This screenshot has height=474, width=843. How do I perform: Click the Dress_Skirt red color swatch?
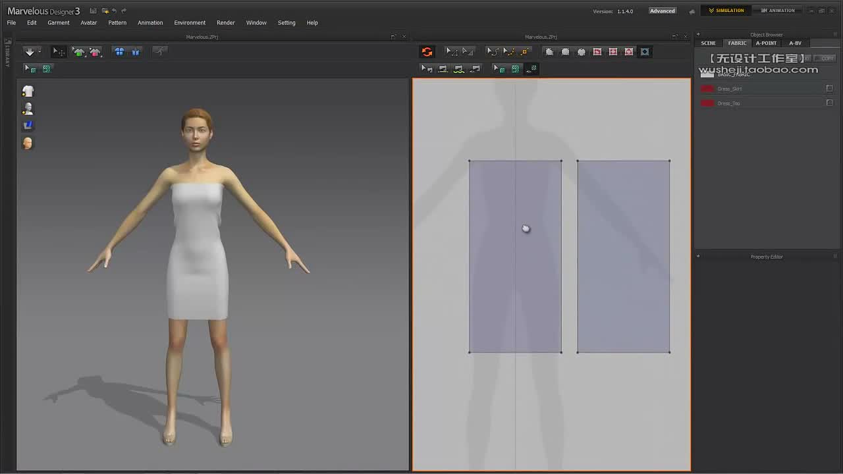pyautogui.click(x=707, y=89)
